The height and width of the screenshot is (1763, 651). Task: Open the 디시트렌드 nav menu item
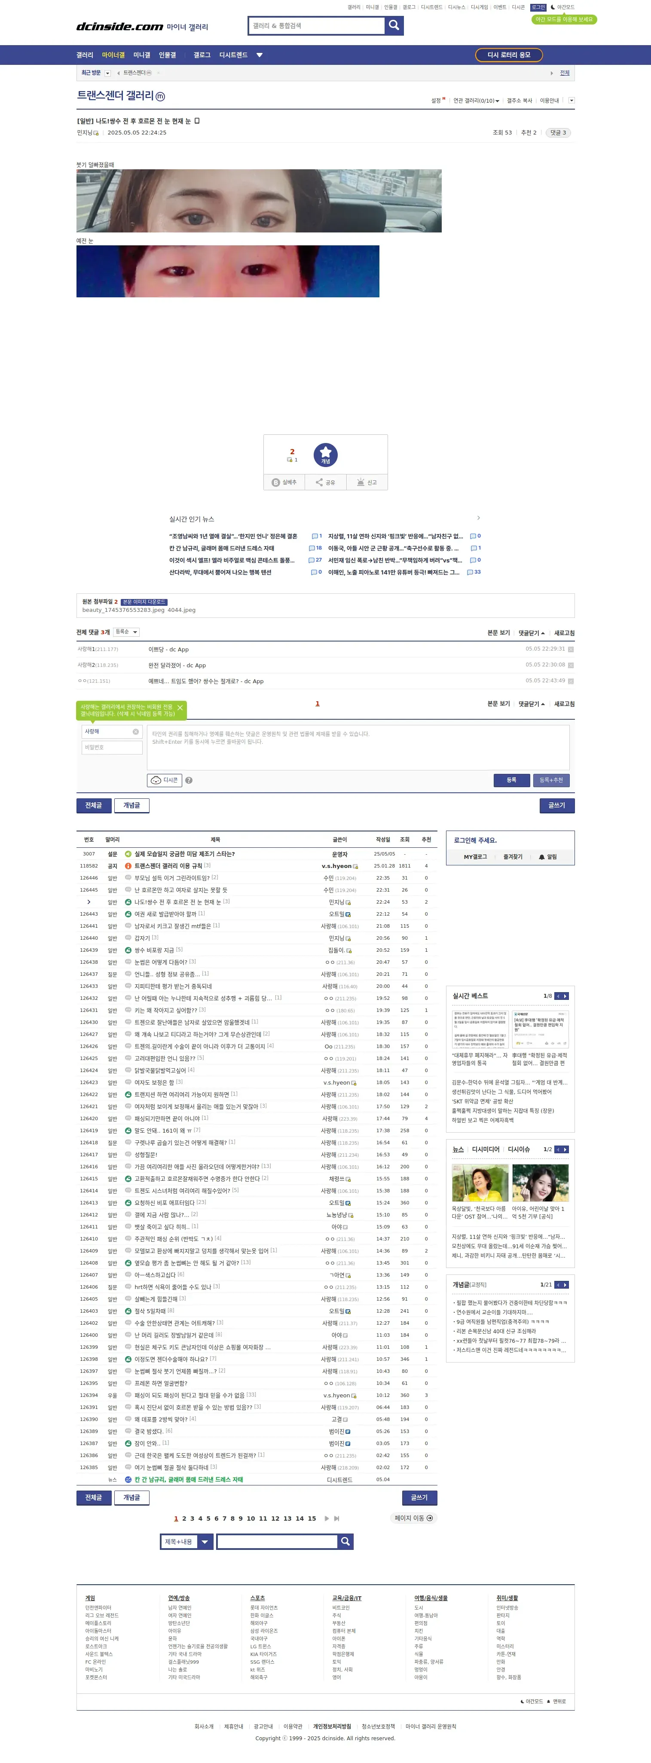(x=233, y=55)
